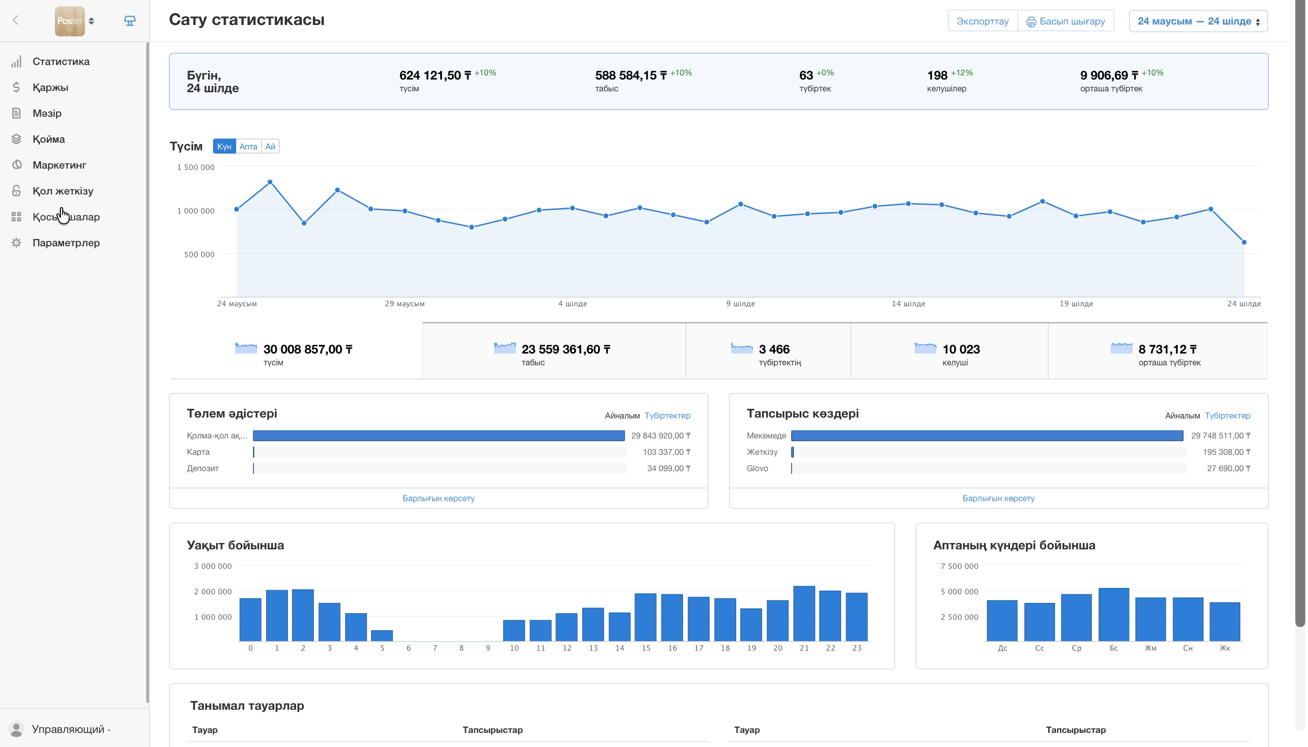1308x747 pixels.
Task: Expand the Poster account switcher
Action: pyautogui.click(x=75, y=21)
